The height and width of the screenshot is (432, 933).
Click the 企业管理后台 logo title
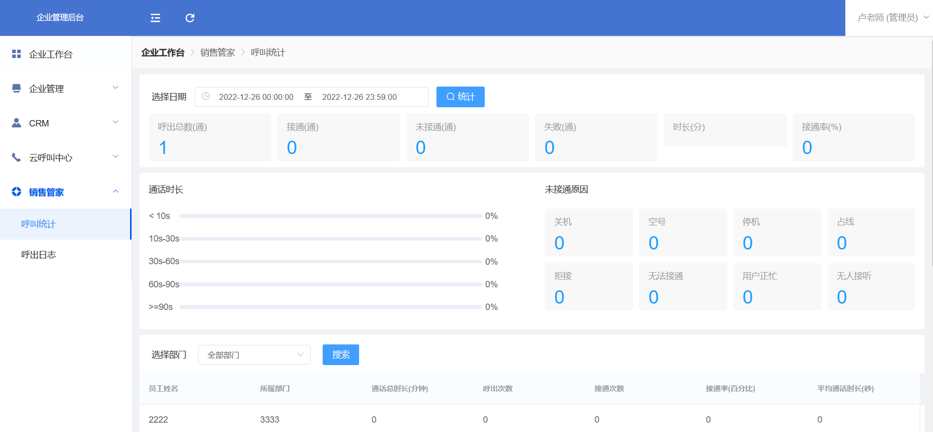[x=60, y=18]
